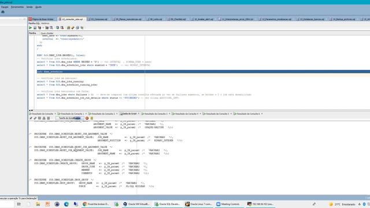Switch to the 10_Analise_alert.sql tab
The width and height of the screenshot is (370, 208).
point(203,19)
